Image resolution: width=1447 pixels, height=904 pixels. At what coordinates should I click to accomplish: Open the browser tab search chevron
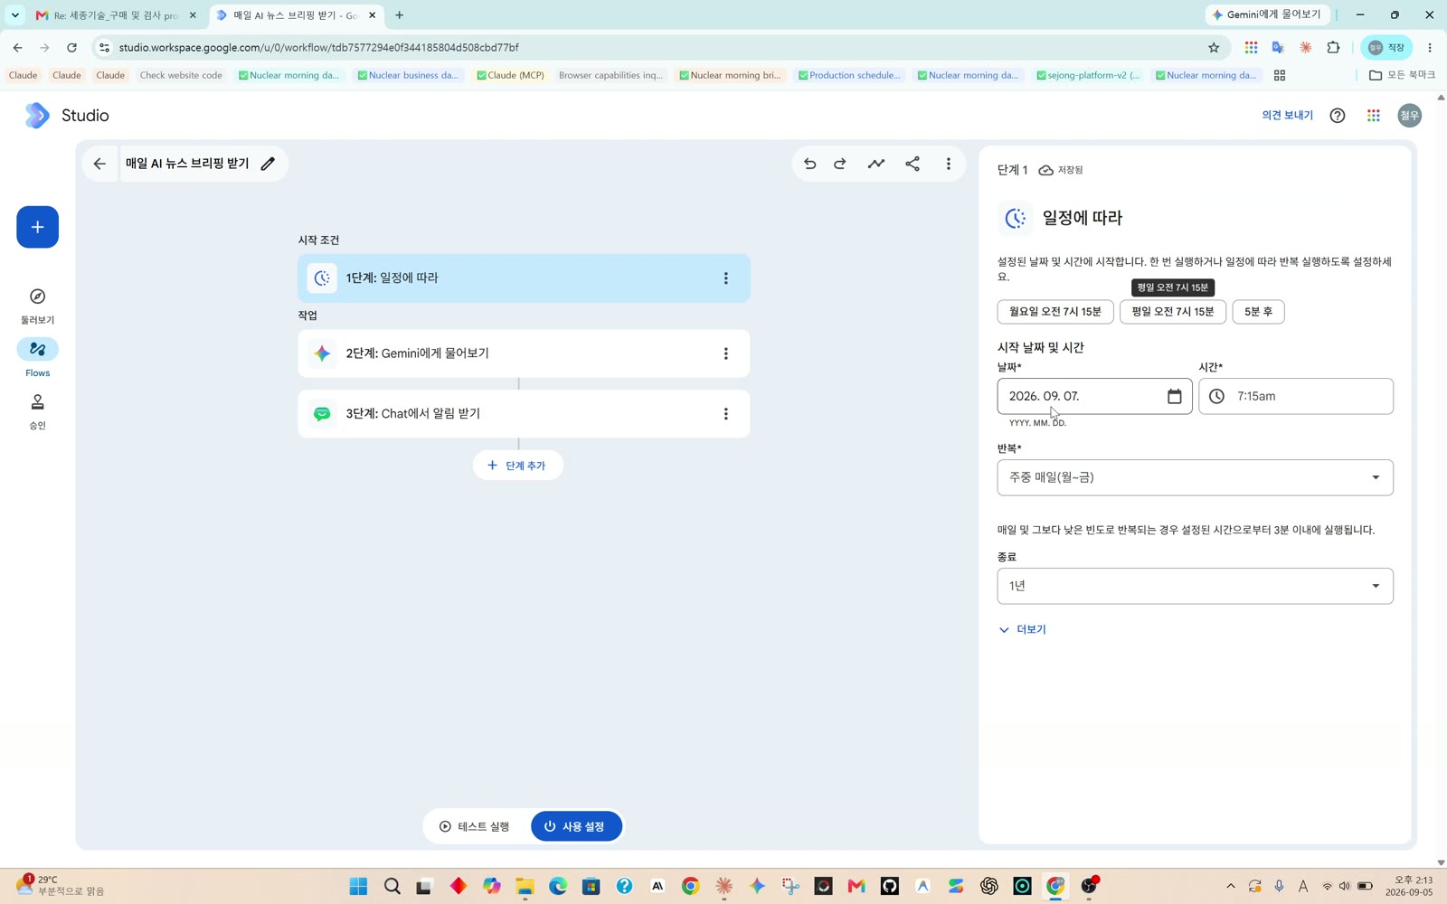point(14,15)
